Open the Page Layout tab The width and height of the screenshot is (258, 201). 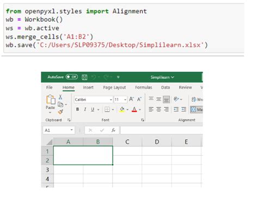click(114, 88)
